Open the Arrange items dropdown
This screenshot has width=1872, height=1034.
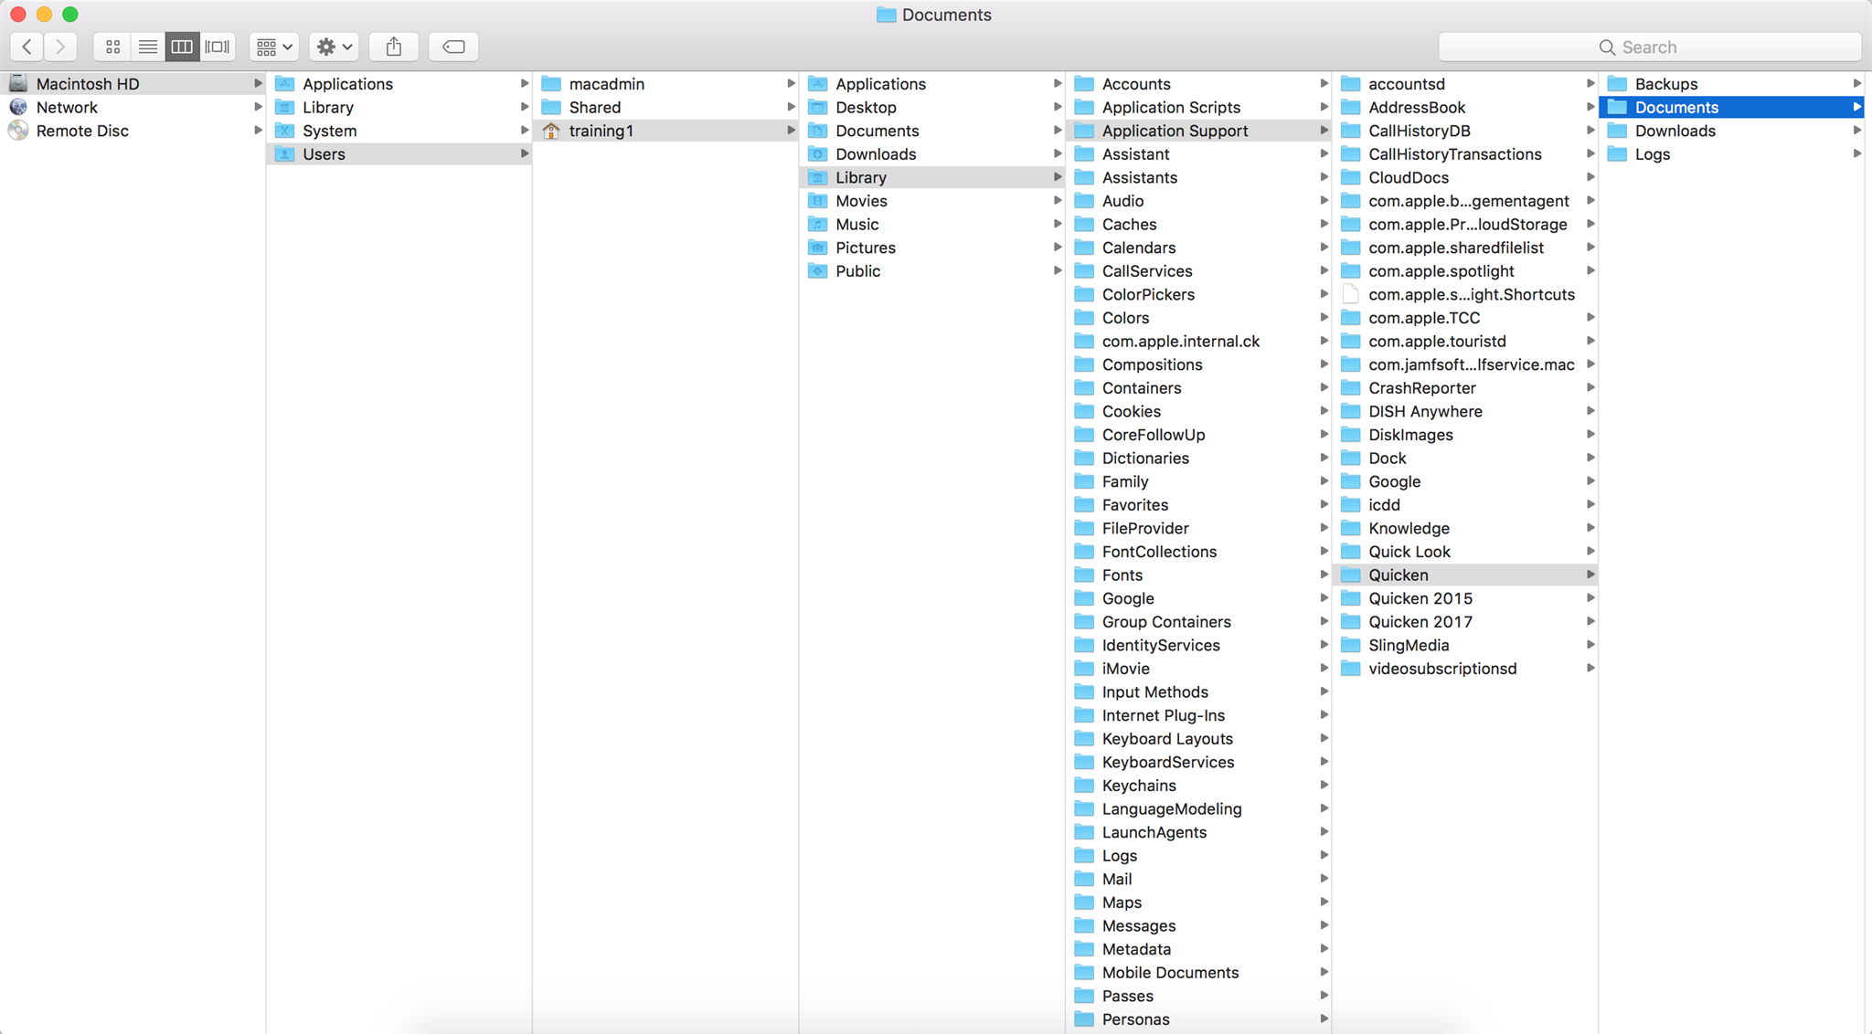(274, 47)
